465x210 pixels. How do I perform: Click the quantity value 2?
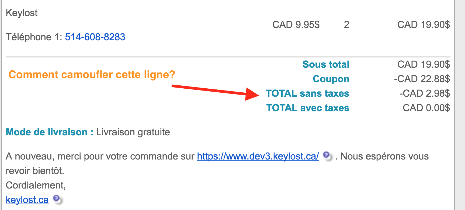[346, 25]
